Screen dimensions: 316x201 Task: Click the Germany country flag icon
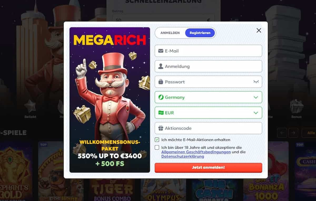pyautogui.click(x=161, y=97)
